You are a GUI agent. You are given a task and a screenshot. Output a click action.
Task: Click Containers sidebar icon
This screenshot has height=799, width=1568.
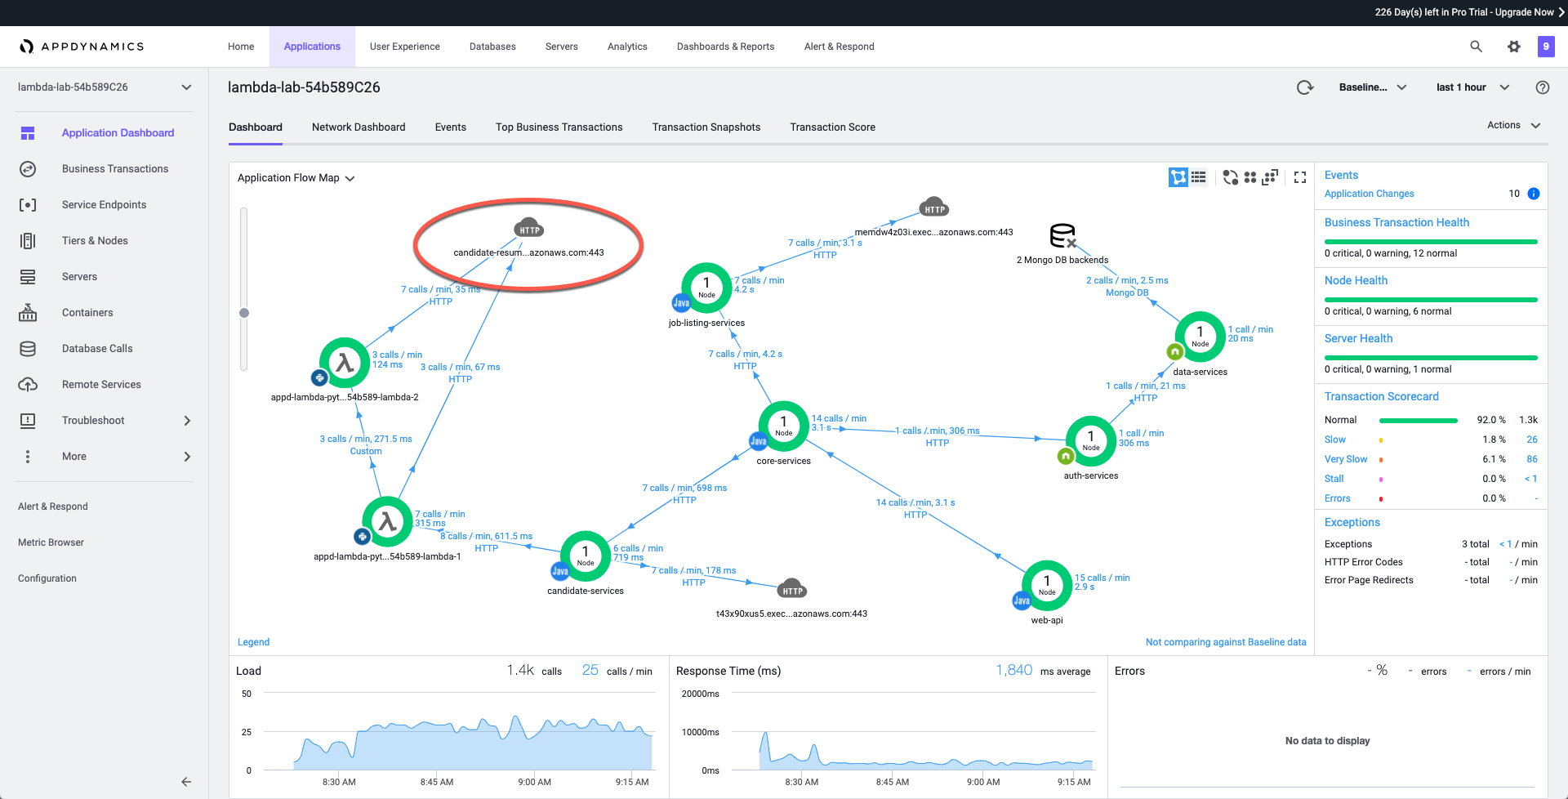click(28, 313)
